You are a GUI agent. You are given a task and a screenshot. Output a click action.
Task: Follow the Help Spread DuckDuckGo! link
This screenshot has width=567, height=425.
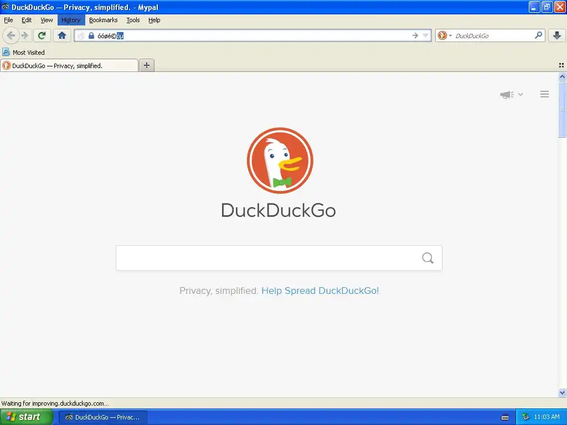pos(320,291)
